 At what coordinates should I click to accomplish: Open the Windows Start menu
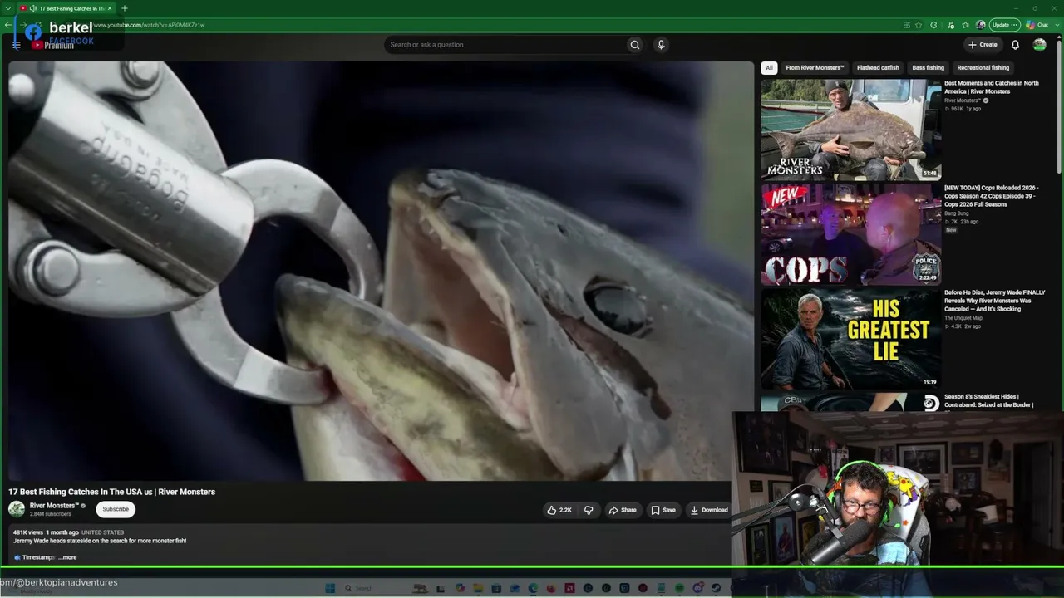click(x=330, y=588)
